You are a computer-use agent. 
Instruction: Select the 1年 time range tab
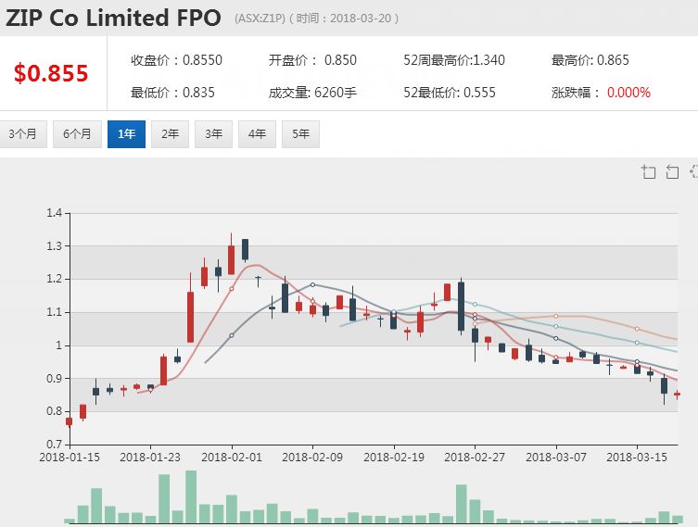tap(126, 134)
